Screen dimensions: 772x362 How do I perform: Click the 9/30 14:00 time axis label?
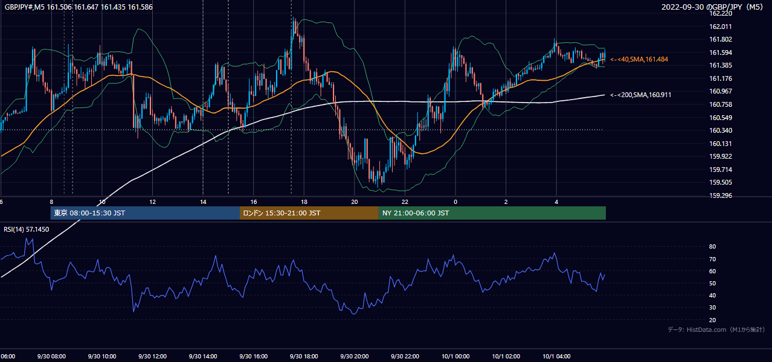coord(202,356)
